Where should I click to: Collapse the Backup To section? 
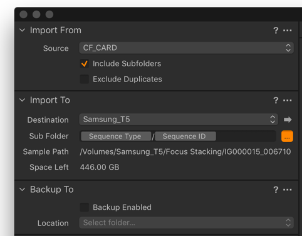point(22,190)
